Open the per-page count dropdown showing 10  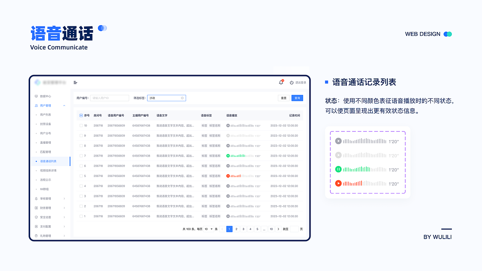pyautogui.click(x=209, y=229)
